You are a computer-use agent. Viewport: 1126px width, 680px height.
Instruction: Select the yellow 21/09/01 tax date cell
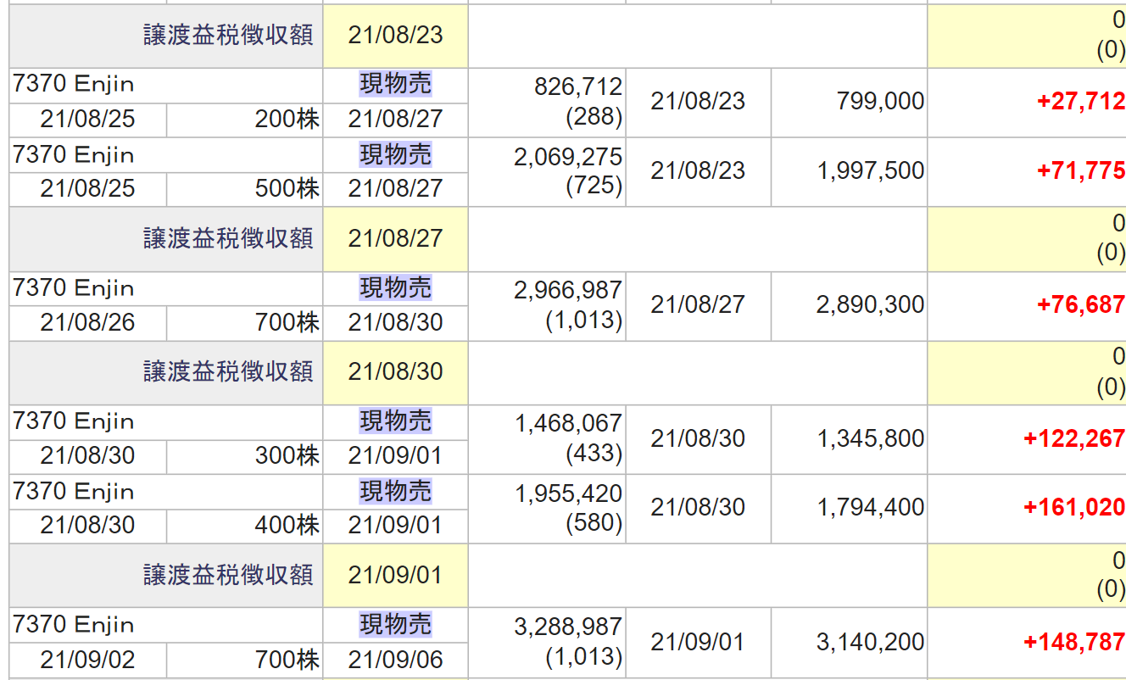point(395,575)
